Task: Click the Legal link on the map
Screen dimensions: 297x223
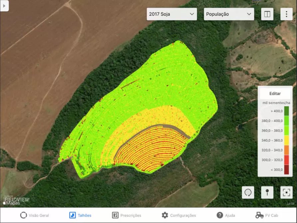Action: click(x=291, y=204)
